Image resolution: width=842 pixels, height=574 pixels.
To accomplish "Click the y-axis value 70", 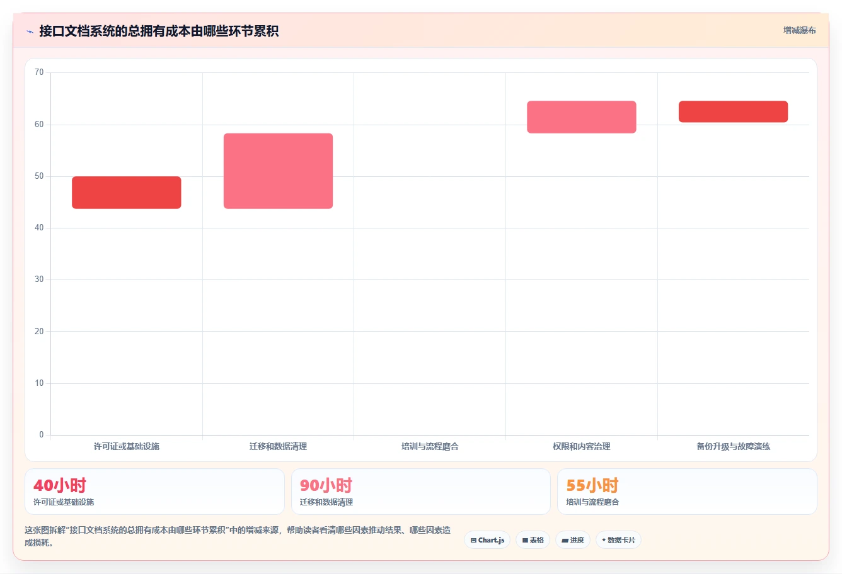I will pos(39,72).
